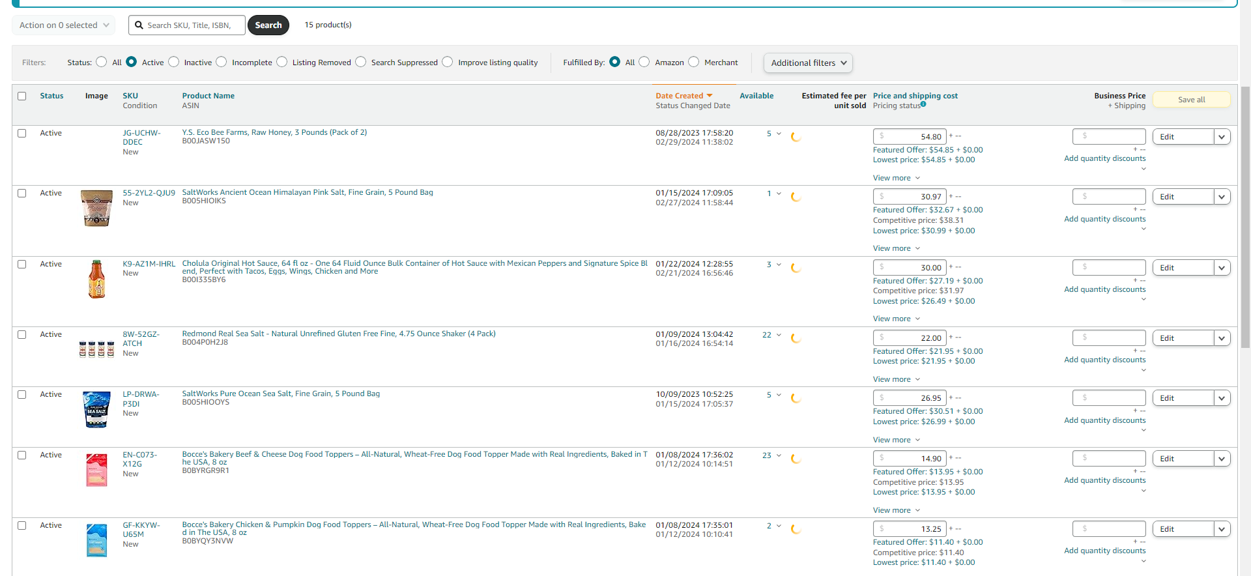Tick the SaltWorks Pure Ocean Sea Salt checkbox
This screenshot has height=576, width=1251.
pos(22,395)
